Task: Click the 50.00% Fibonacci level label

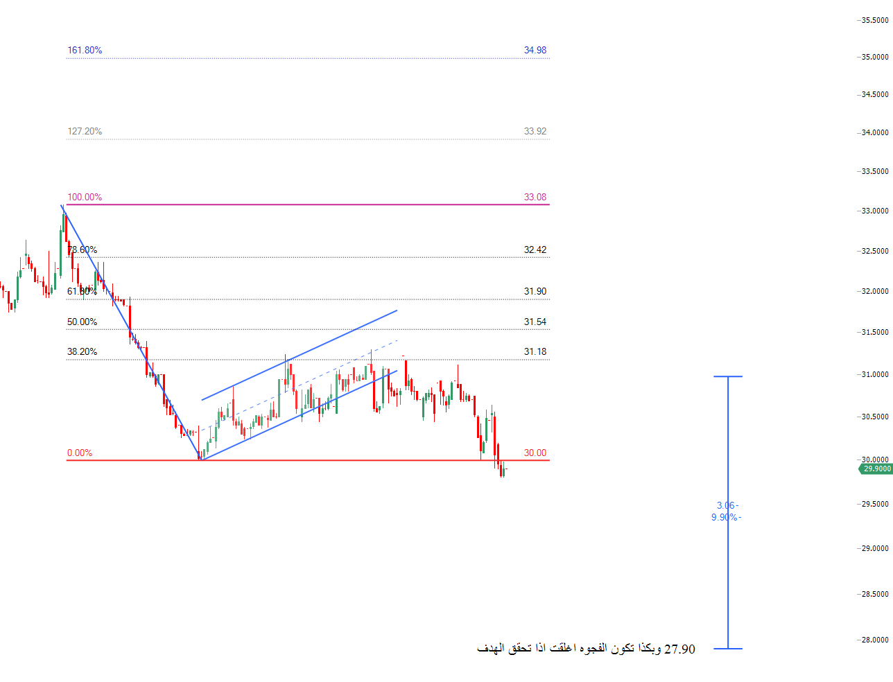Action: click(82, 322)
